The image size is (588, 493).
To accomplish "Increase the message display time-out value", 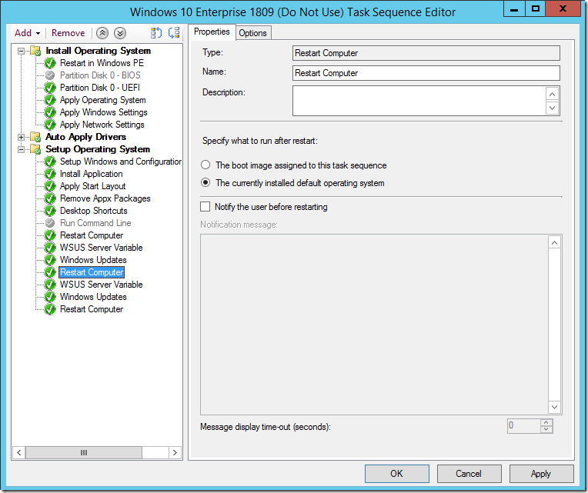I will pos(546,422).
